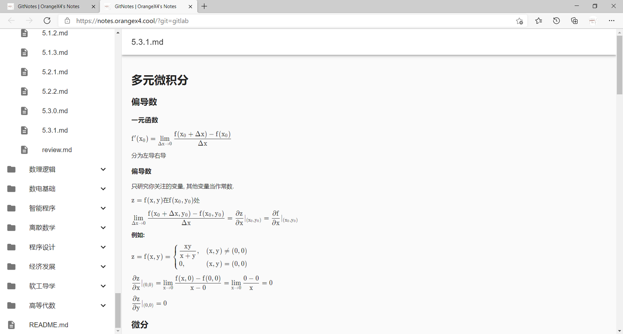
Task: Open the browser settings menu
Action: coord(611,20)
